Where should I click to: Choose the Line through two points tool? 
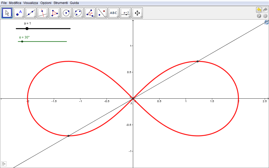(31, 13)
